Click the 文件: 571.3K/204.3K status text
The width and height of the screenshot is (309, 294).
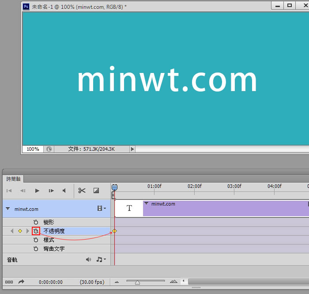click(91, 149)
